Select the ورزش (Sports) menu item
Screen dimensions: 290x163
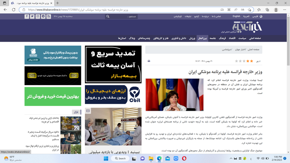(x=192, y=38)
